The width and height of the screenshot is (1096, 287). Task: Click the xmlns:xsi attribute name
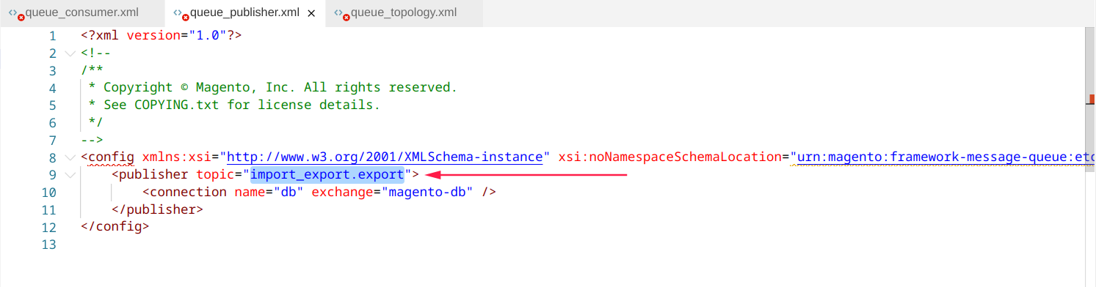click(176, 157)
